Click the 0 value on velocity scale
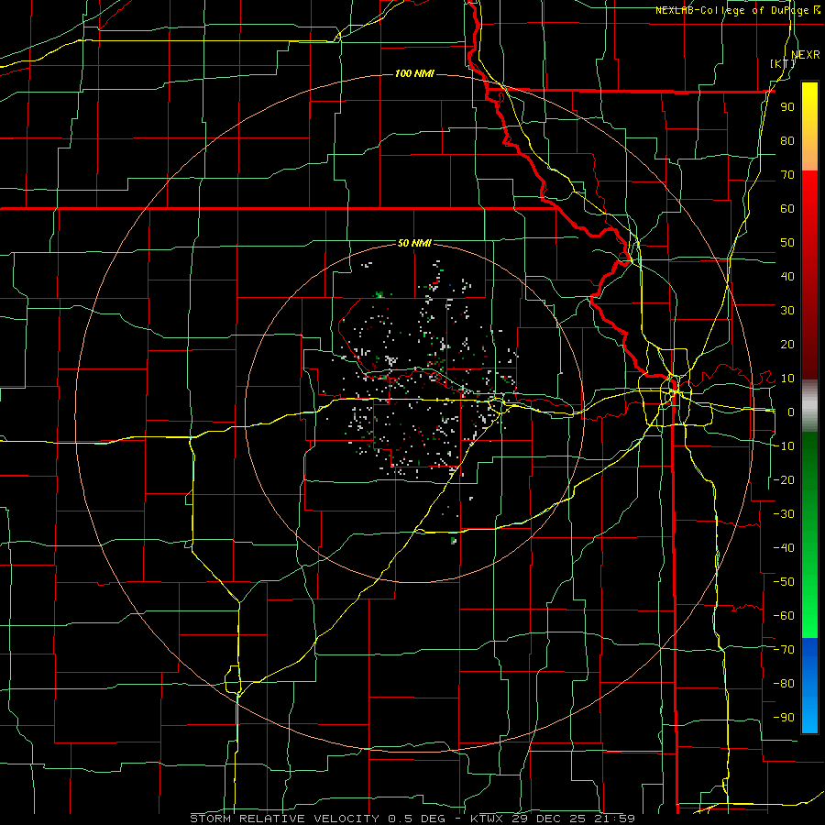Viewport: 825px width, 825px height. [791, 412]
